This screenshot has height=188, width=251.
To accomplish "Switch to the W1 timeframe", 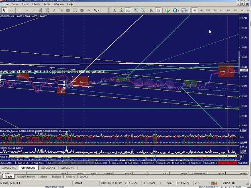I will [x=243, y=10].
